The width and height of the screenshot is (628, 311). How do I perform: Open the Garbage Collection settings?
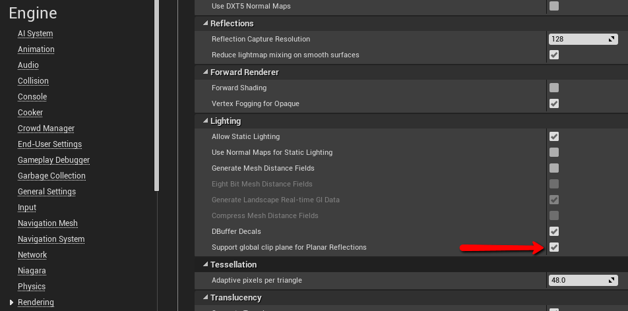pyautogui.click(x=51, y=176)
